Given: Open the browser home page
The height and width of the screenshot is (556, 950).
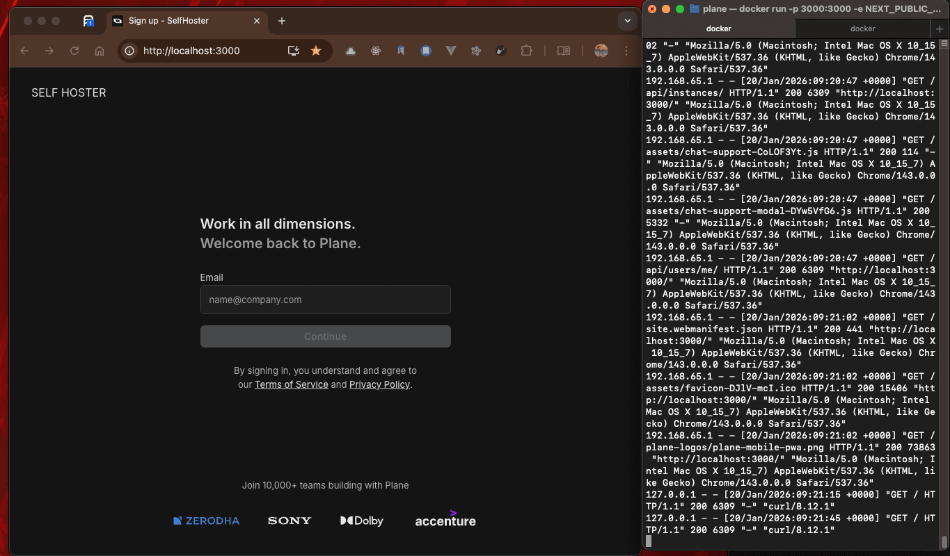Looking at the screenshot, I should click(x=100, y=51).
